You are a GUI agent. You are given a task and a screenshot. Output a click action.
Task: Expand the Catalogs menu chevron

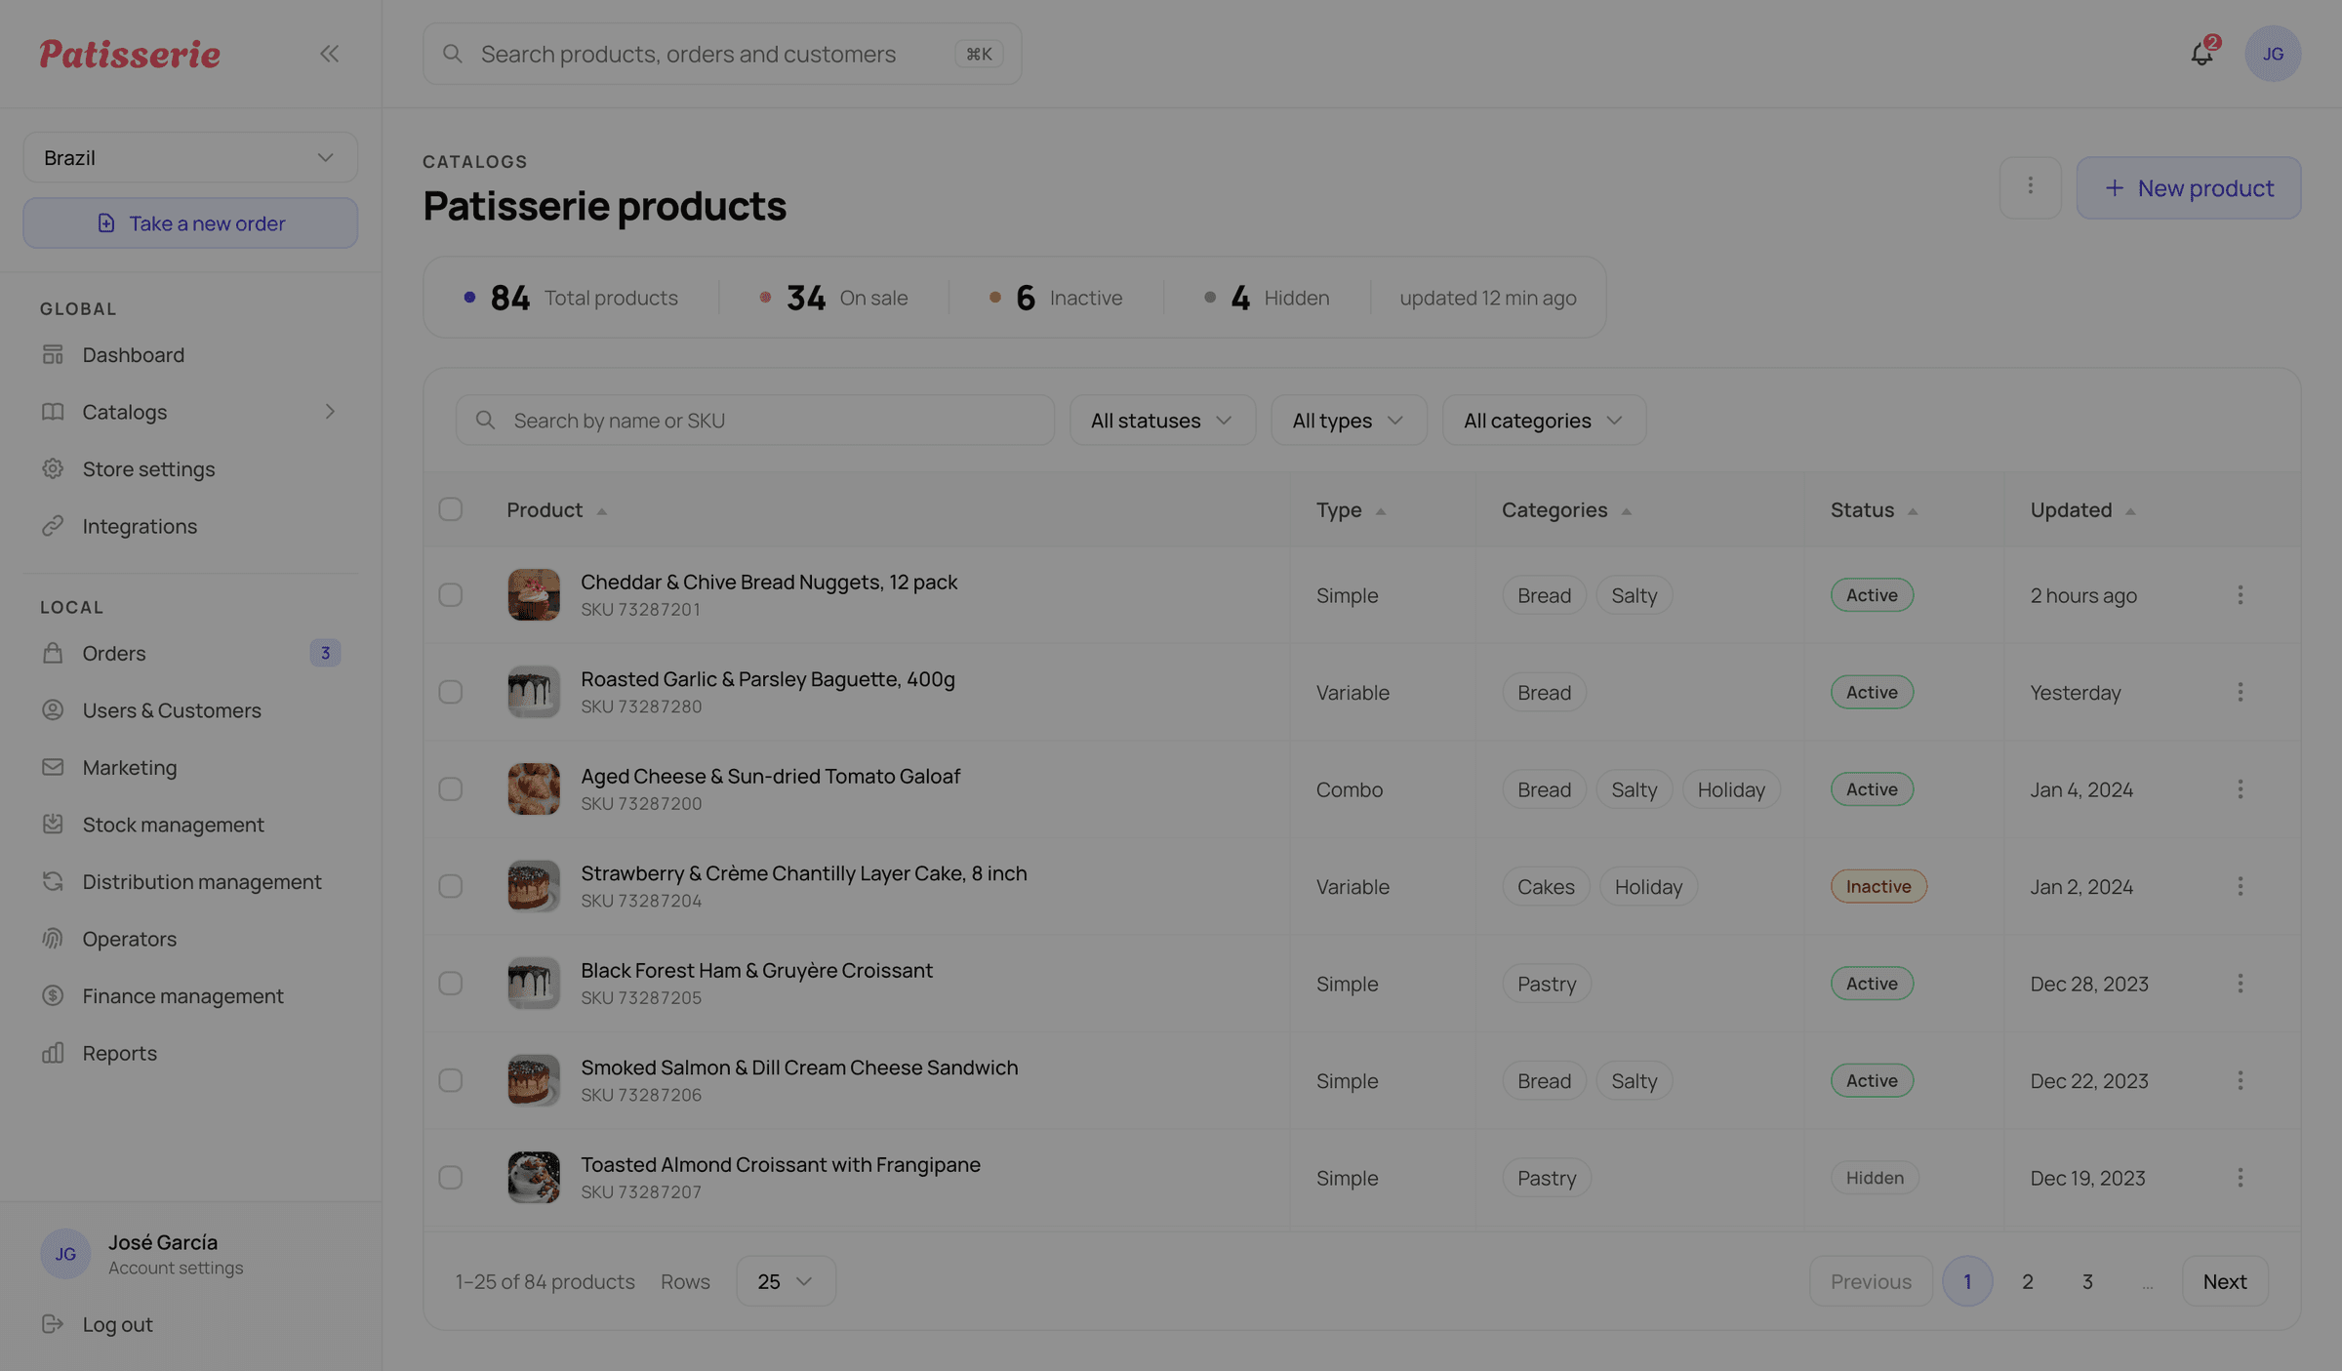(330, 412)
